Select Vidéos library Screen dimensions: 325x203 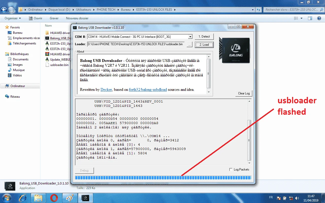point(15,75)
